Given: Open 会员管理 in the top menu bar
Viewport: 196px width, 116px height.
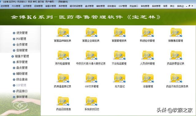Looking at the screenshot, I should pyautogui.click(x=27, y=6).
